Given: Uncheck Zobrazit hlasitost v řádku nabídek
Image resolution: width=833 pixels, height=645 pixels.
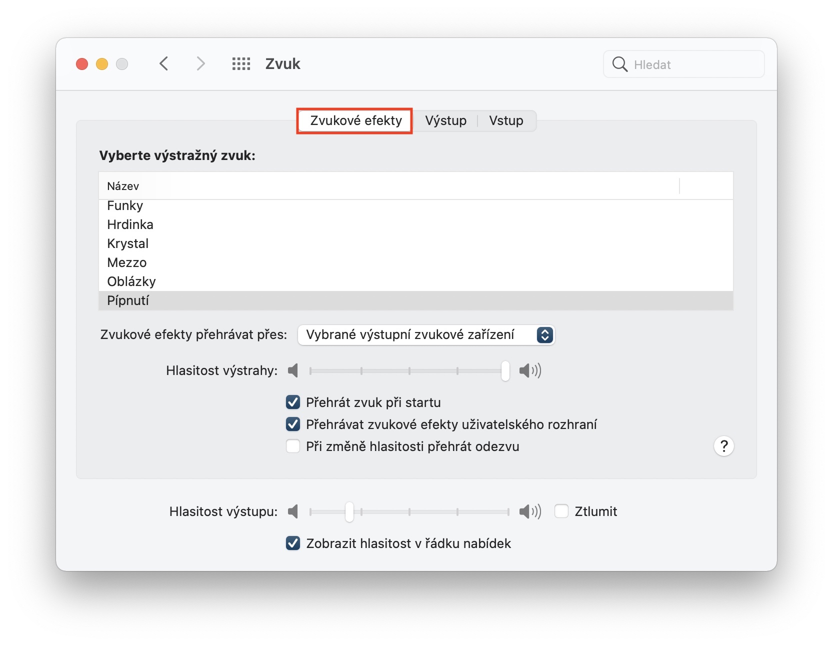Looking at the screenshot, I should tap(293, 543).
